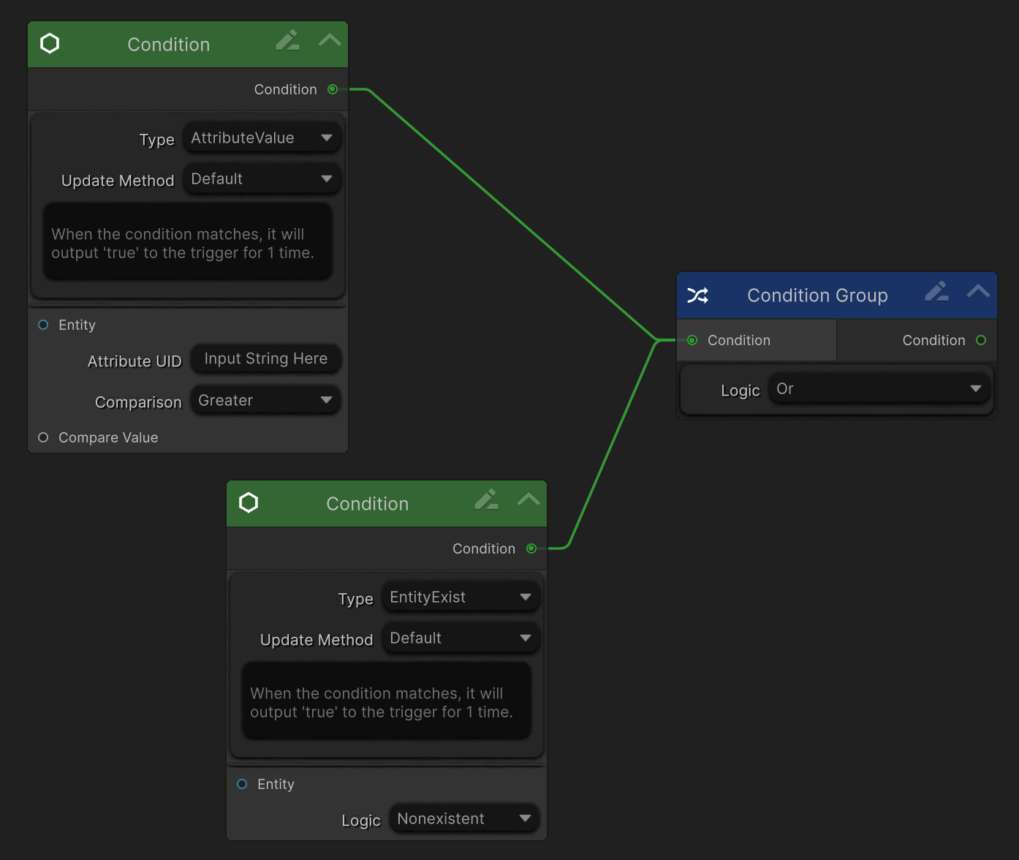
Task: Click the hexagon icon on the EntityExist Condition node
Action: click(249, 503)
